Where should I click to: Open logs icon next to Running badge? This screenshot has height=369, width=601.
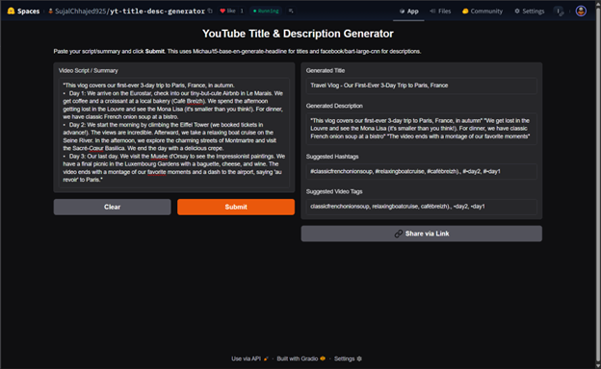(291, 11)
